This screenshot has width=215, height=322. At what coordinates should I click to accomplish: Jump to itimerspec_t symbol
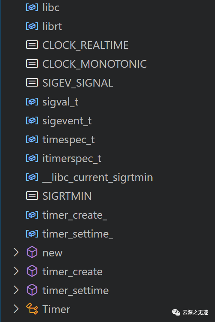(72, 159)
